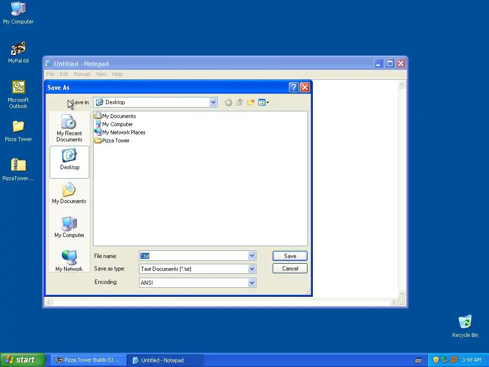Click the Cancel button
This screenshot has height=367, width=489.
coord(290,269)
